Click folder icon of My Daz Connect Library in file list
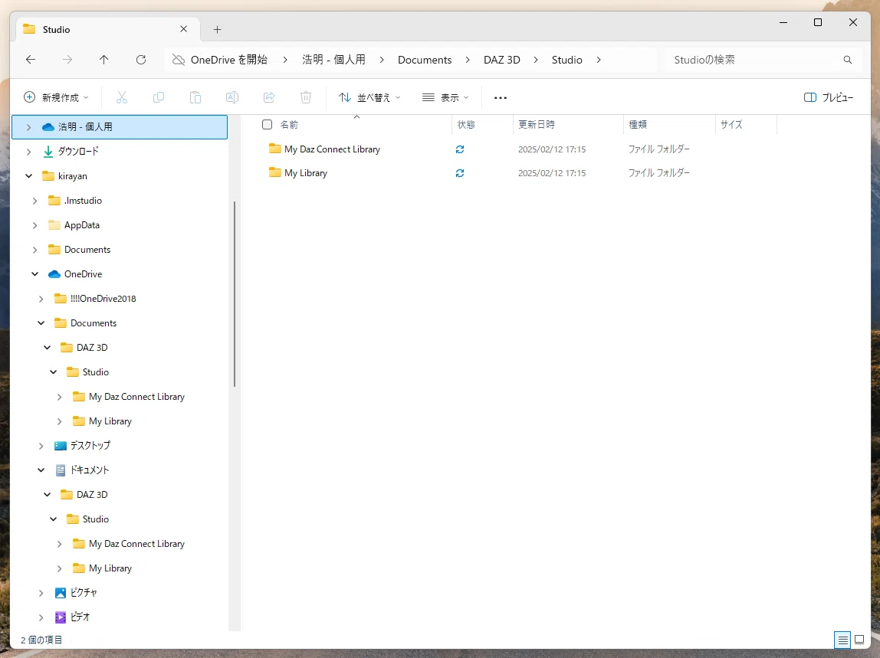 [x=275, y=149]
